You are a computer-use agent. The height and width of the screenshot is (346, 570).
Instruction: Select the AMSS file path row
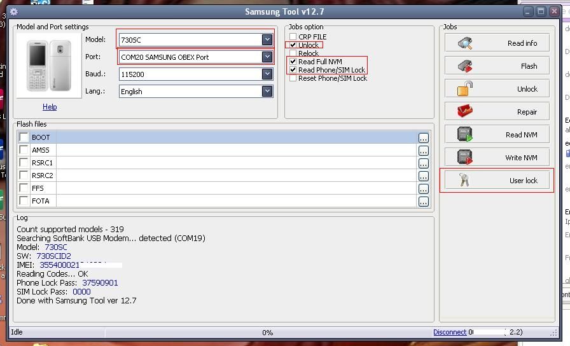[236, 150]
